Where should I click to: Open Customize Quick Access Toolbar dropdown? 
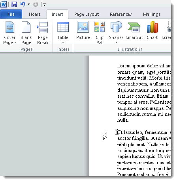[44, 5]
